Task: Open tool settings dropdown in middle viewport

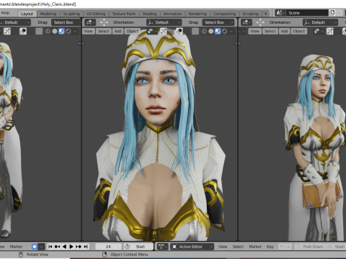Action: tap(90, 22)
